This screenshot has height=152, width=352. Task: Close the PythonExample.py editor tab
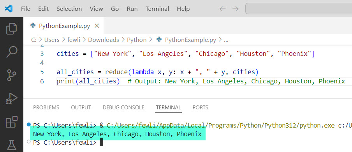pos(97,26)
